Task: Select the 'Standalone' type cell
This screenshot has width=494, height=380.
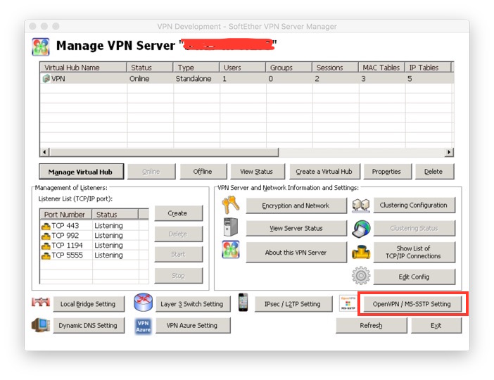Action: pos(194,78)
